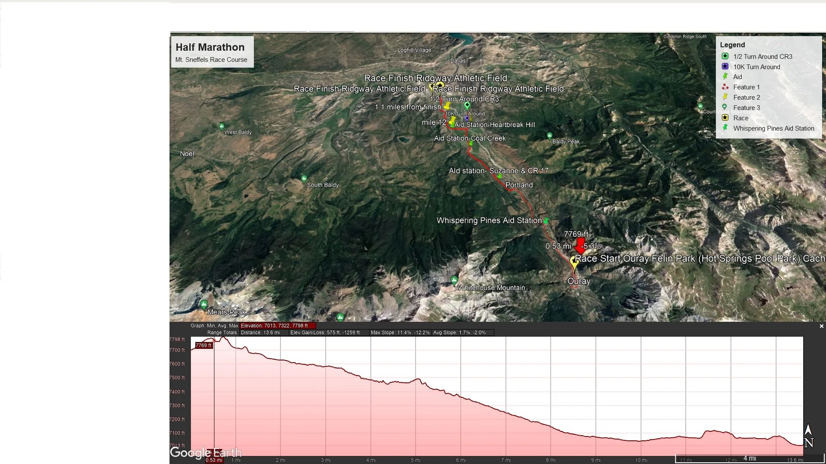Screen dimensions: 826x464
Task: Click the Baldy Peak placemark icon
Action: pyautogui.click(x=550, y=135)
